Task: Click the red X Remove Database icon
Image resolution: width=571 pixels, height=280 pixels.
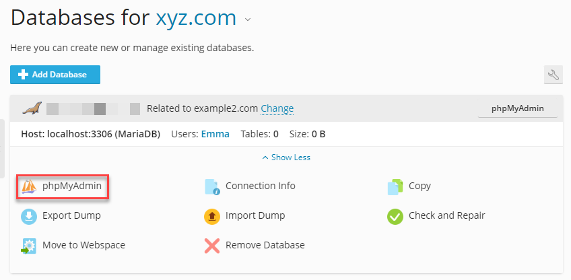Action: click(x=212, y=246)
